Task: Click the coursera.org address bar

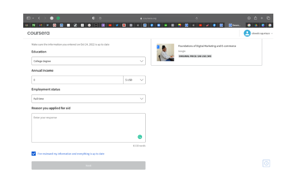Action: (x=148, y=18)
